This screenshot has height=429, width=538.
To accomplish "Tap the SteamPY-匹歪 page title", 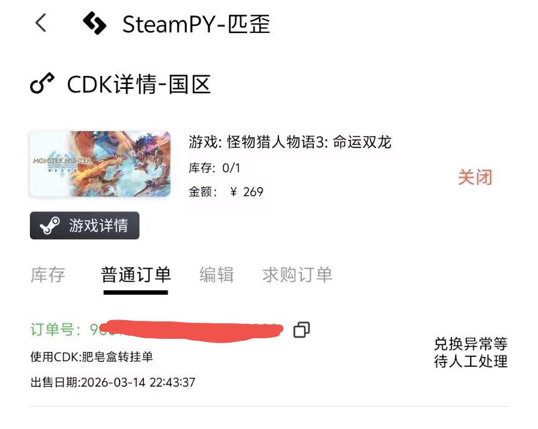I will click(x=196, y=24).
